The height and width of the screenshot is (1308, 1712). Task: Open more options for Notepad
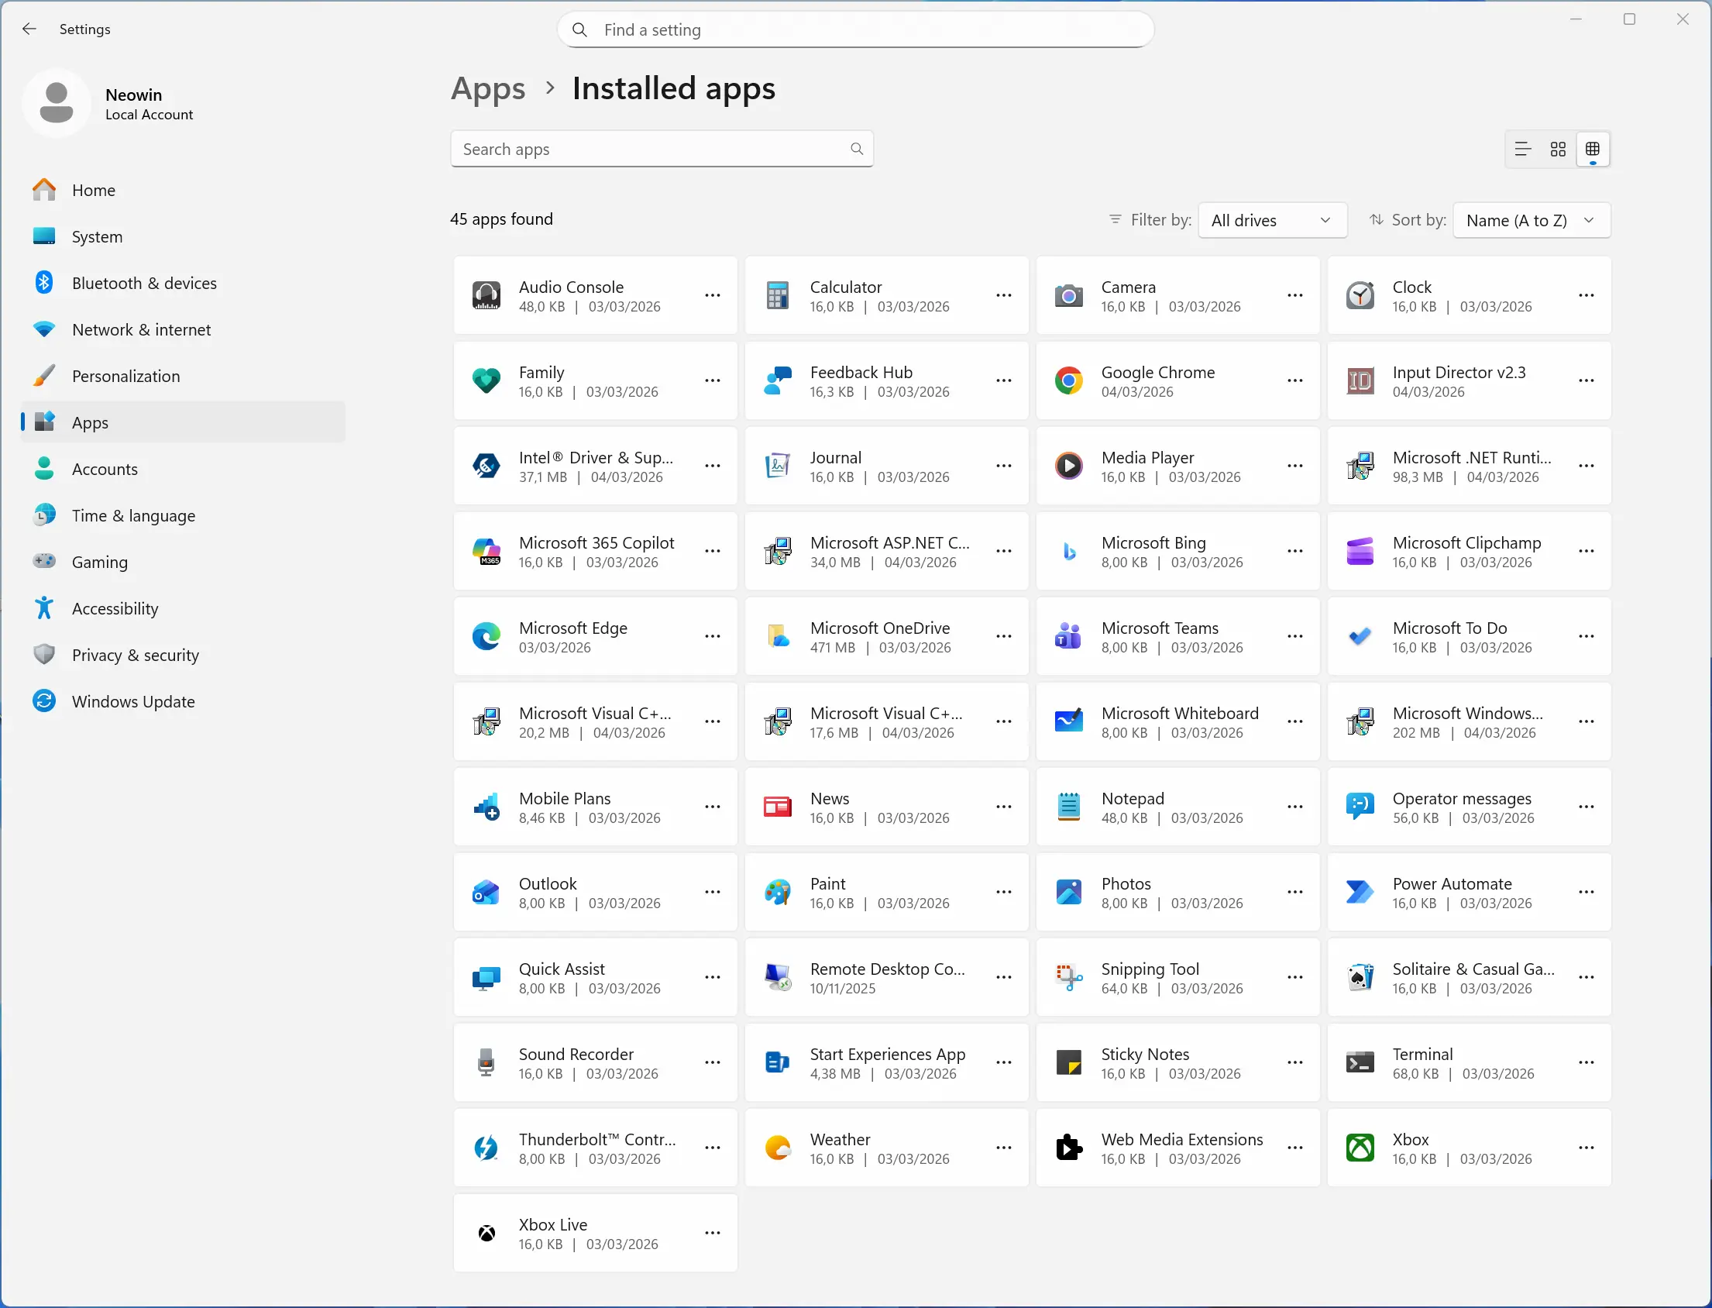pyautogui.click(x=1295, y=807)
